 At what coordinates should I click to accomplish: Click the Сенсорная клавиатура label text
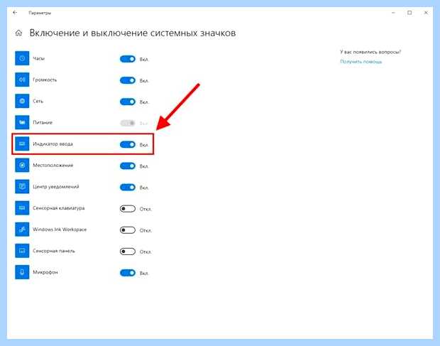click(x=59, y=208)
